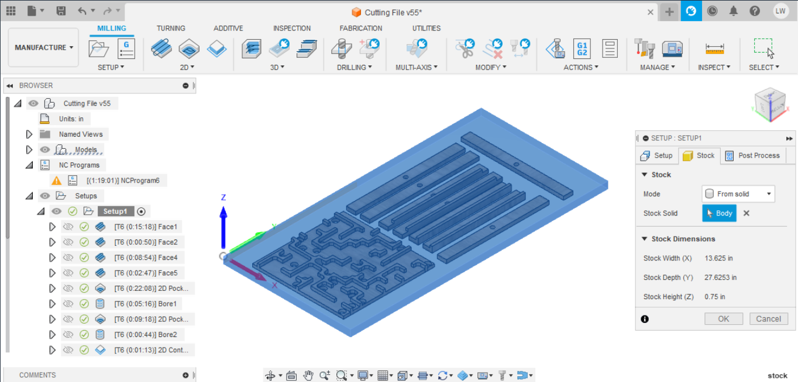The height and width of the screenshot is (382, 798).
Task: Click the Units: in tree item
Action: coord(71,119)
